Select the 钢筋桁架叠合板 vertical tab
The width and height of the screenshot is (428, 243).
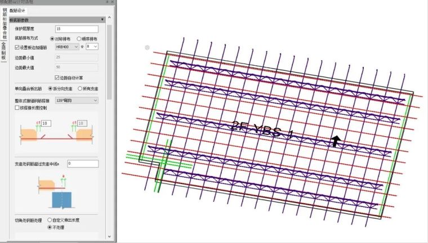point(3,24)
